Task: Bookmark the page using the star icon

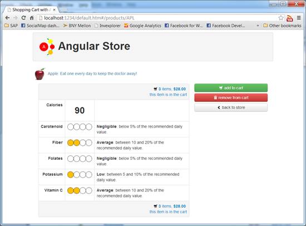Action: point(281,18)
